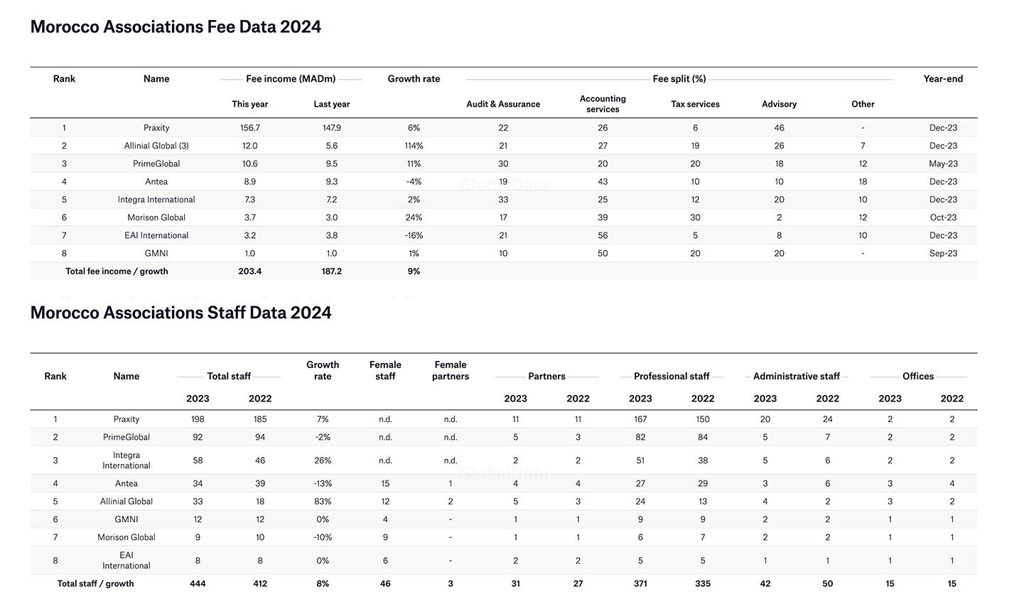Select the "Total fee income / growth" row label

(x=117, y=271)
